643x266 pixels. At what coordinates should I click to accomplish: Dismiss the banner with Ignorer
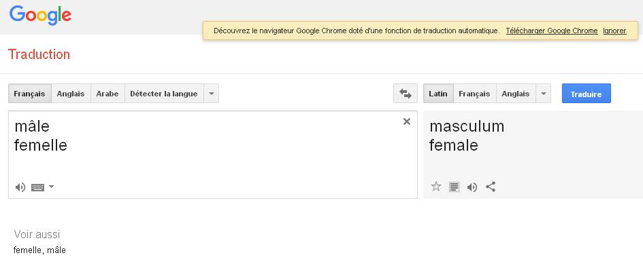point(614,31)
